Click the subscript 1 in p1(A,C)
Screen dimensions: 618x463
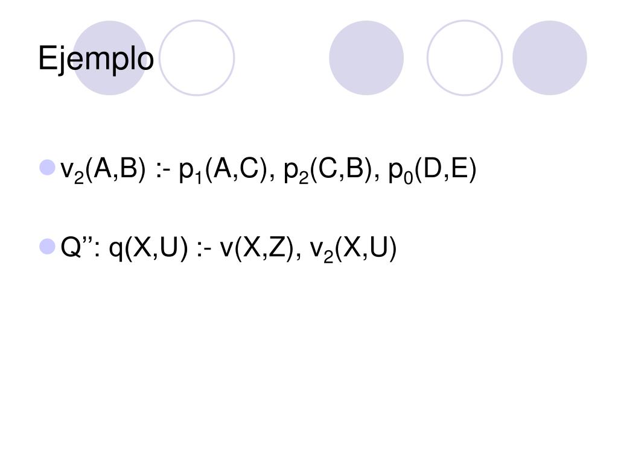198,178
